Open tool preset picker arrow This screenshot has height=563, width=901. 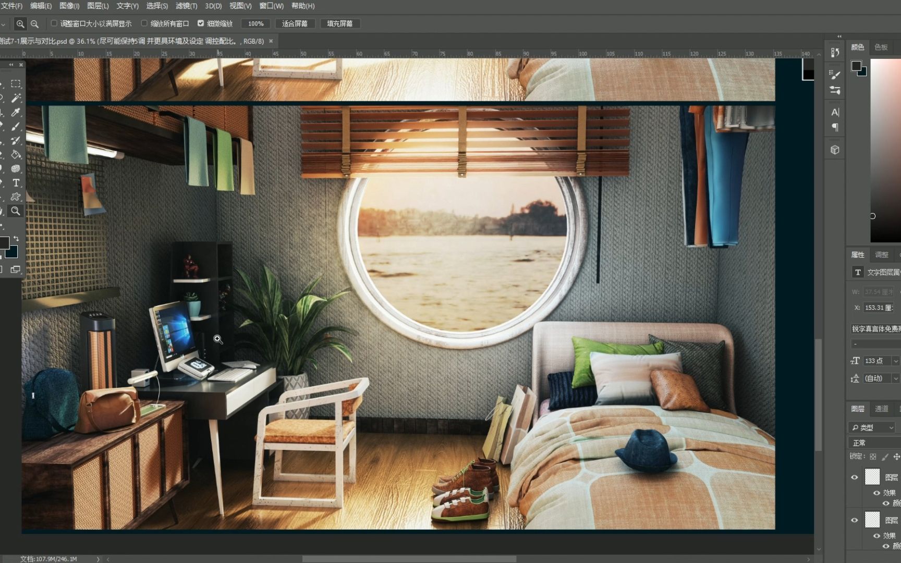(x=3, y=24)
